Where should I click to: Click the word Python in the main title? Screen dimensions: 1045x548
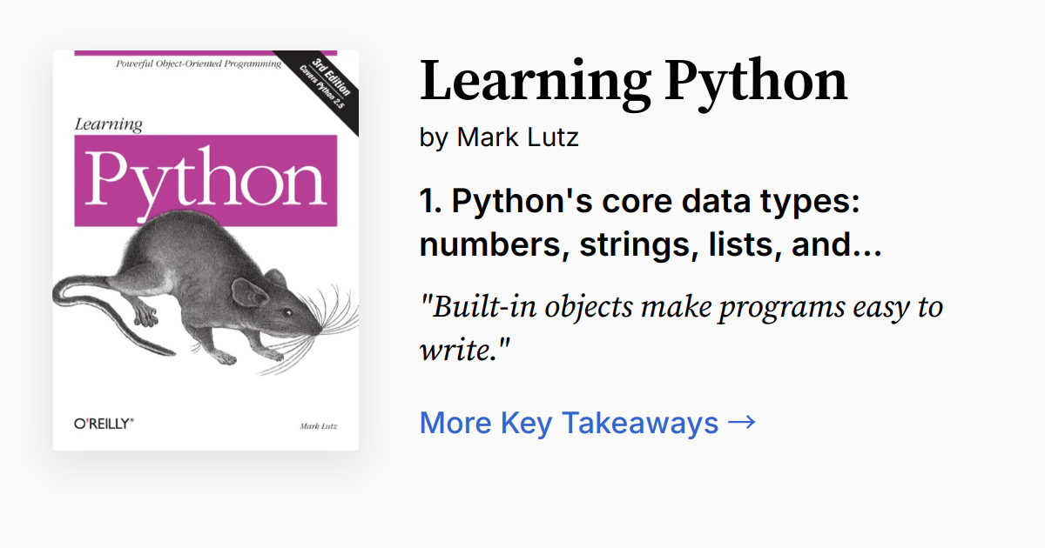click(755, 81)
